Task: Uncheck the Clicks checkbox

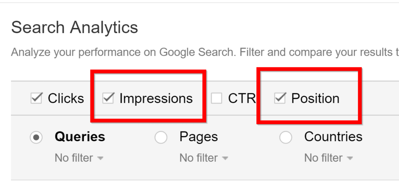Action: coord(36,98)
